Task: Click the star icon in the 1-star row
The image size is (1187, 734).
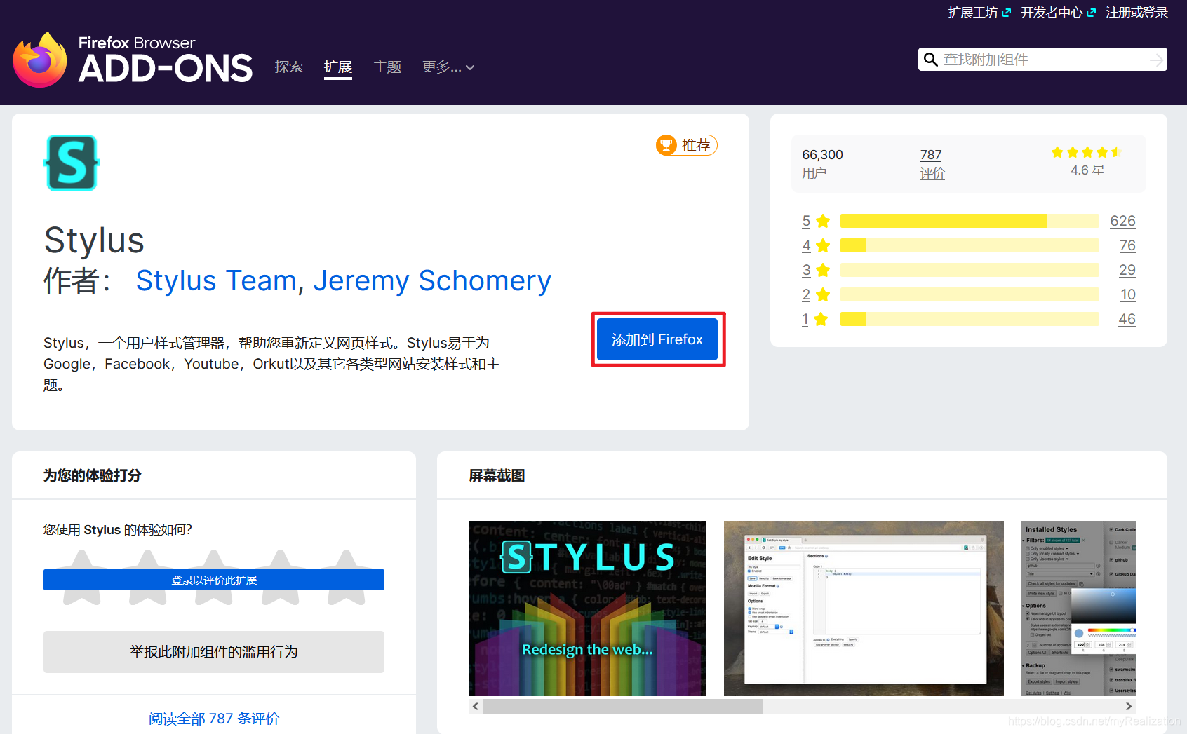Action: pos(821,320)
